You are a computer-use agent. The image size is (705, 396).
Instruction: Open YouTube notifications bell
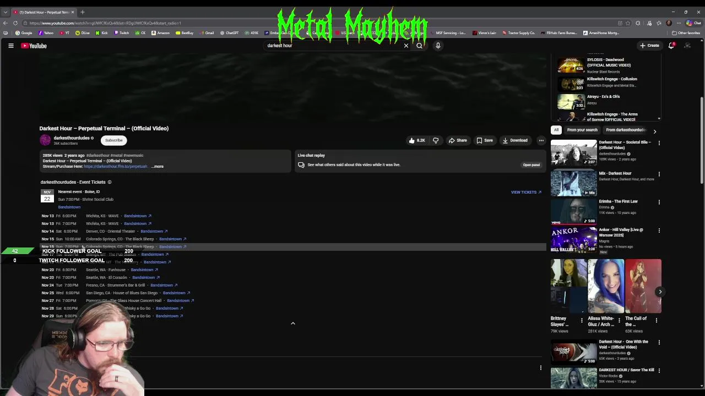click(671, 46)
